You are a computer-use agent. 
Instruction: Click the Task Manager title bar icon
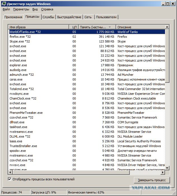coord(4,4)
